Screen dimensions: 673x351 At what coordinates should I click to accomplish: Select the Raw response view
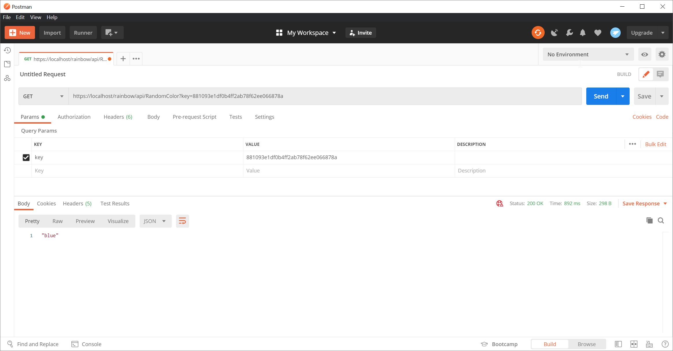pyautogui.click(x=58, y=221)
